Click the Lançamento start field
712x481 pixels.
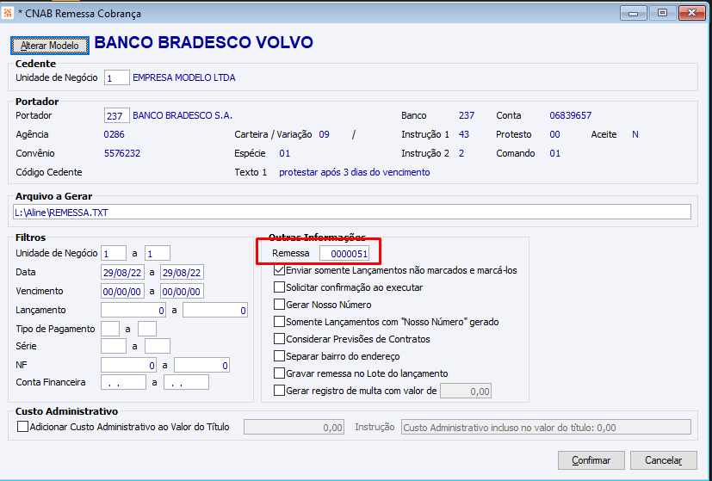[133, 311]
